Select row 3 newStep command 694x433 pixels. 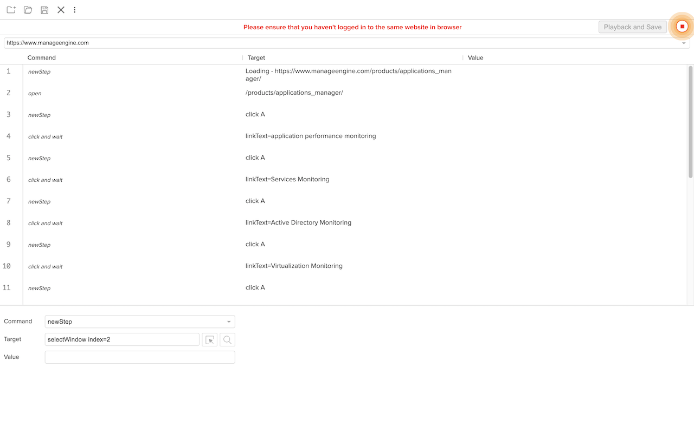pyautogui.click(x=39, y=115)
